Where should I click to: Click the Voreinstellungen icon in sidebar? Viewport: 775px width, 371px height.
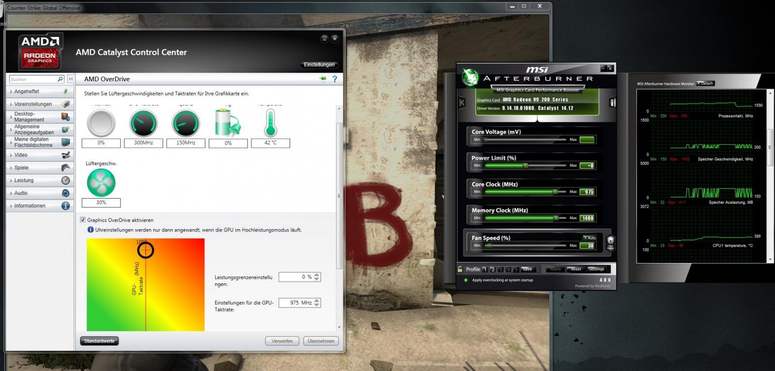tap(66, 104)
